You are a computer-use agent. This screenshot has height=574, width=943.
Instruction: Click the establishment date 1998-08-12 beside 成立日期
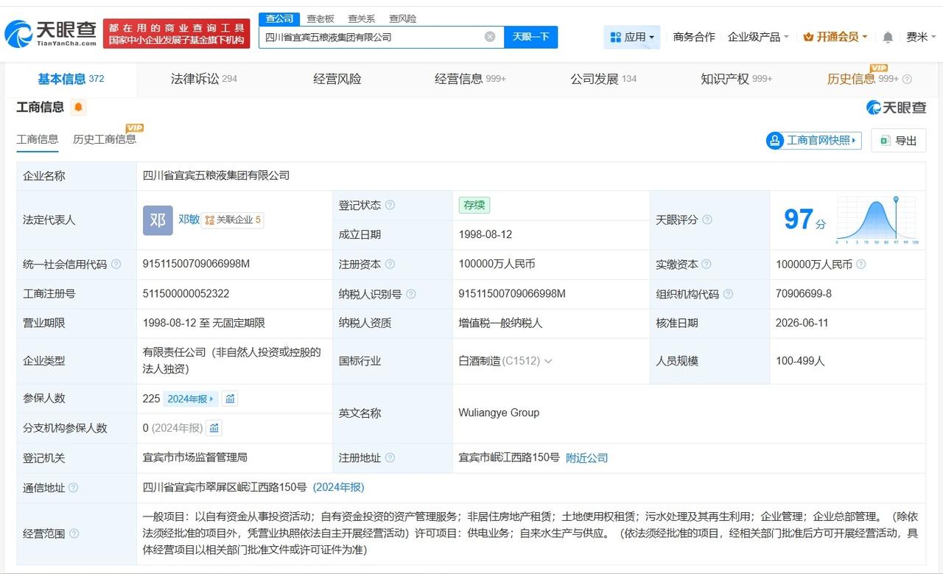[485, 234]
